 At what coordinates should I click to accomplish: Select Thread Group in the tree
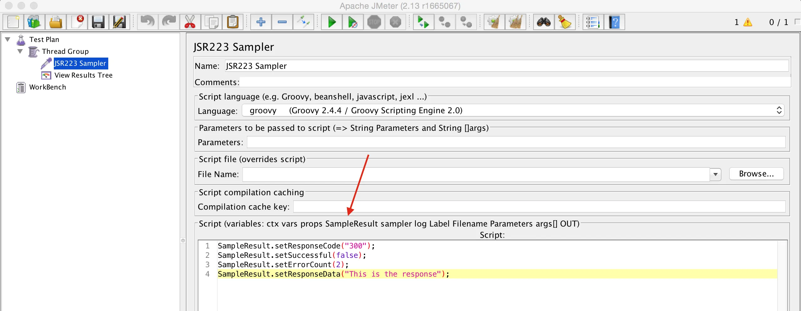click(x=65, y=51)
